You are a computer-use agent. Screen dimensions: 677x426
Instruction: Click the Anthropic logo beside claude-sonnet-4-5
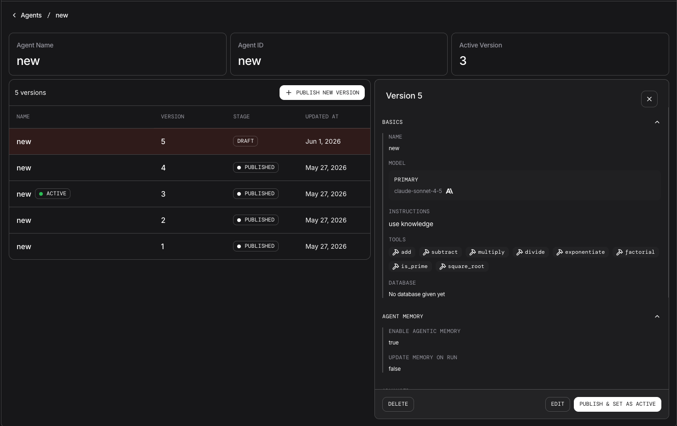[x=449, y=191]
